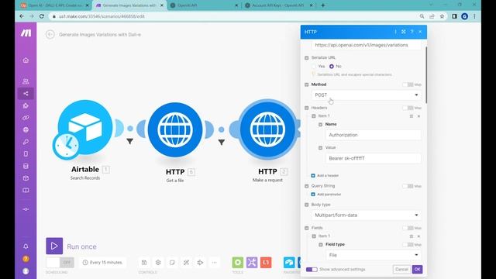
Task: Click the Run once play button
Action: 54,246
